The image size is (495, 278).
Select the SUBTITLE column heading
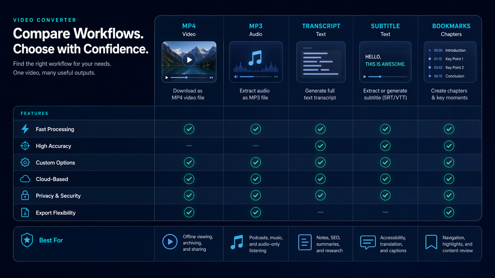click(385, 26)
